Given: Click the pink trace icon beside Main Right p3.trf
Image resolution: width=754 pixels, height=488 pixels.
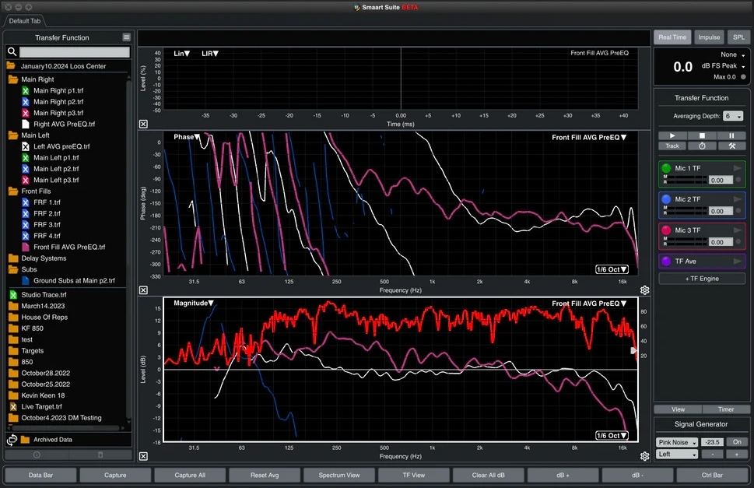Looking at the screenshot, I should tap(26, 113).
